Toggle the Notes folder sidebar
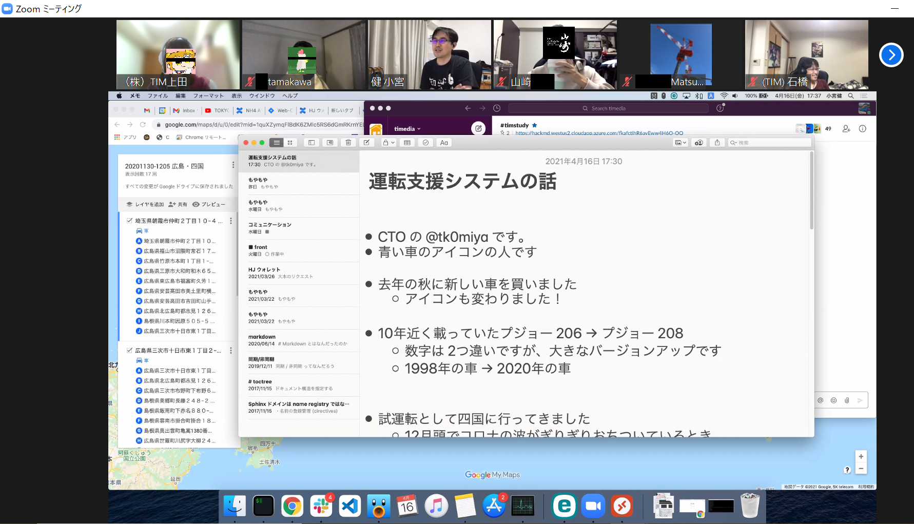Image resolution: width=914 pixels, height=524 pixels. click(312, 143)
